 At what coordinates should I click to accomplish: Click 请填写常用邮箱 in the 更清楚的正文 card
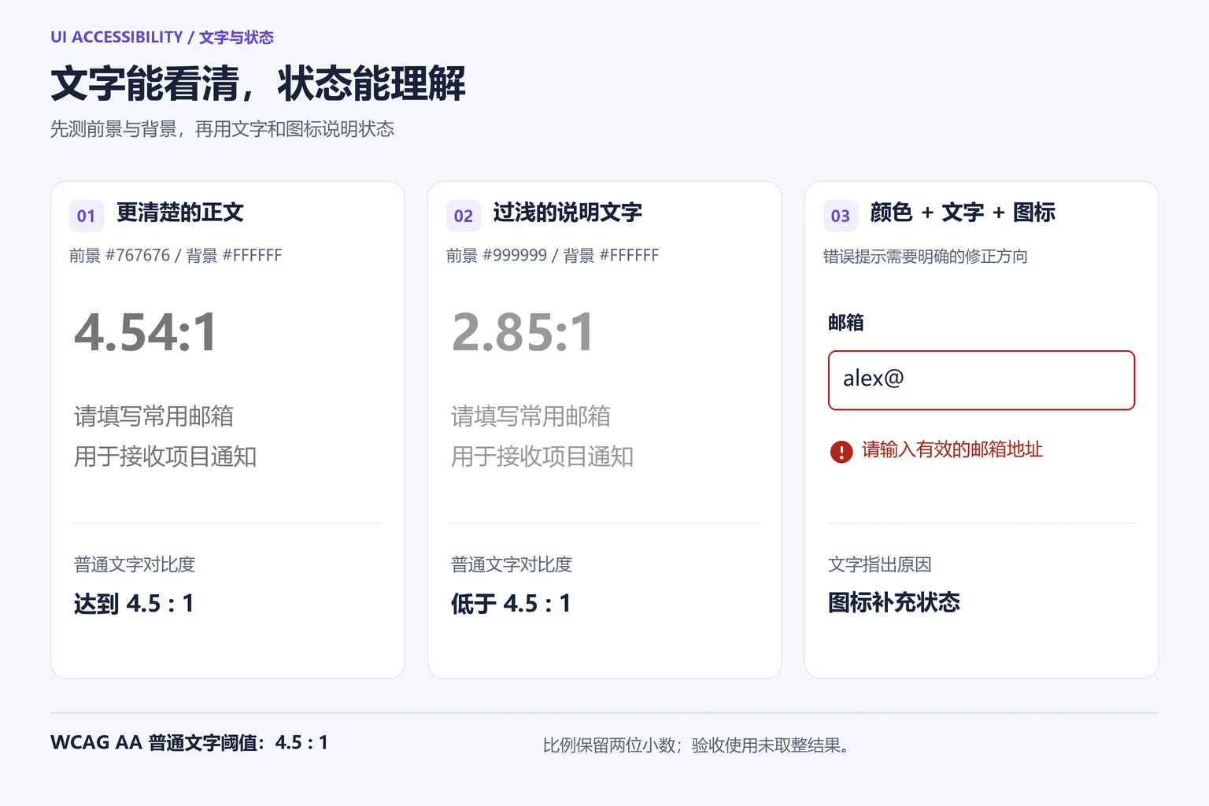[x=154, y=416]
